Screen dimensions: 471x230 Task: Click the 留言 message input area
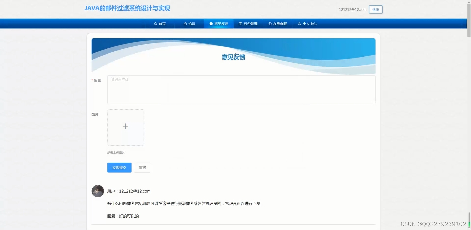point(241,89)
